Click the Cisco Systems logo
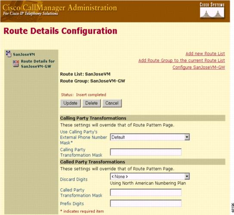Viewport: 234px width, 215px height. [x=212, y=10]
